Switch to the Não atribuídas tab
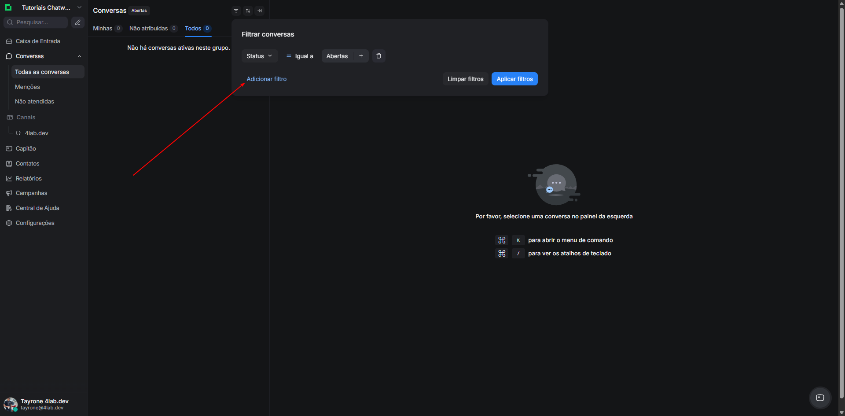Viewport: 845px width, 416px height. tap(149, 29)
